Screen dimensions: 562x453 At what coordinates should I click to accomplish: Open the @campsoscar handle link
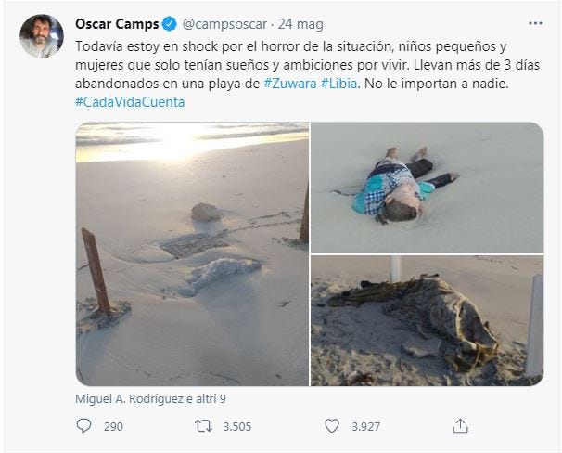[224, 24]
